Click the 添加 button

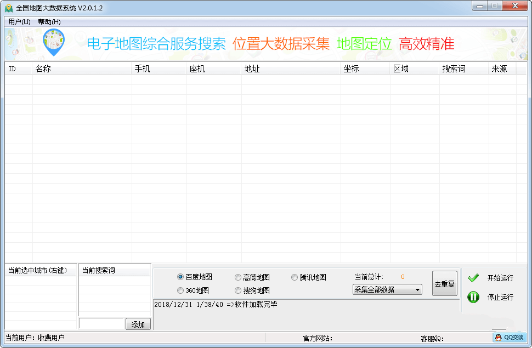pyautogui.click(x=138, y=324)
